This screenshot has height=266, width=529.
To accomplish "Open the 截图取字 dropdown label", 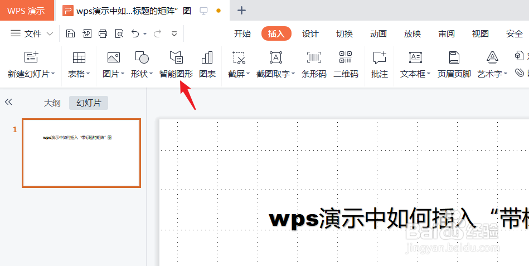I will point(275,74).
